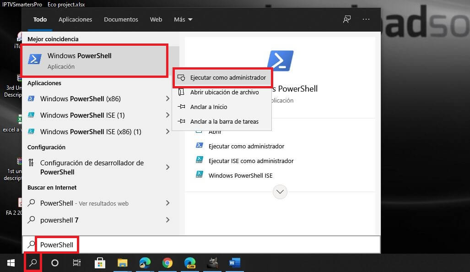
Task: Click the large PowerShell logo in preview
Action: tap(280, 60)
